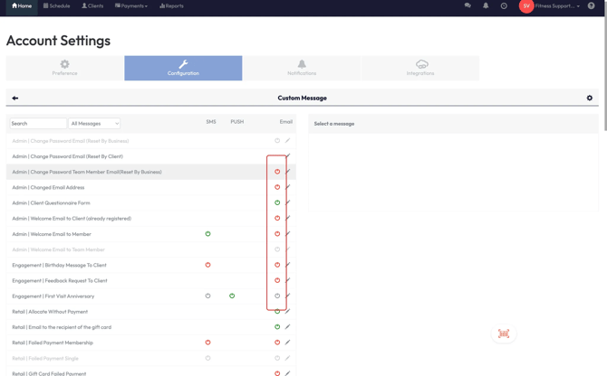The width and height of the screenshot is (607, 376).
Task: Click the red floating scan widget
Action: tap(504, 334)
